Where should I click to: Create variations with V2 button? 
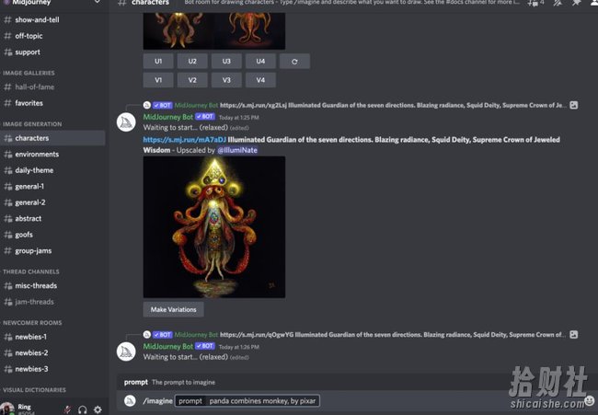tap(192, 80)
